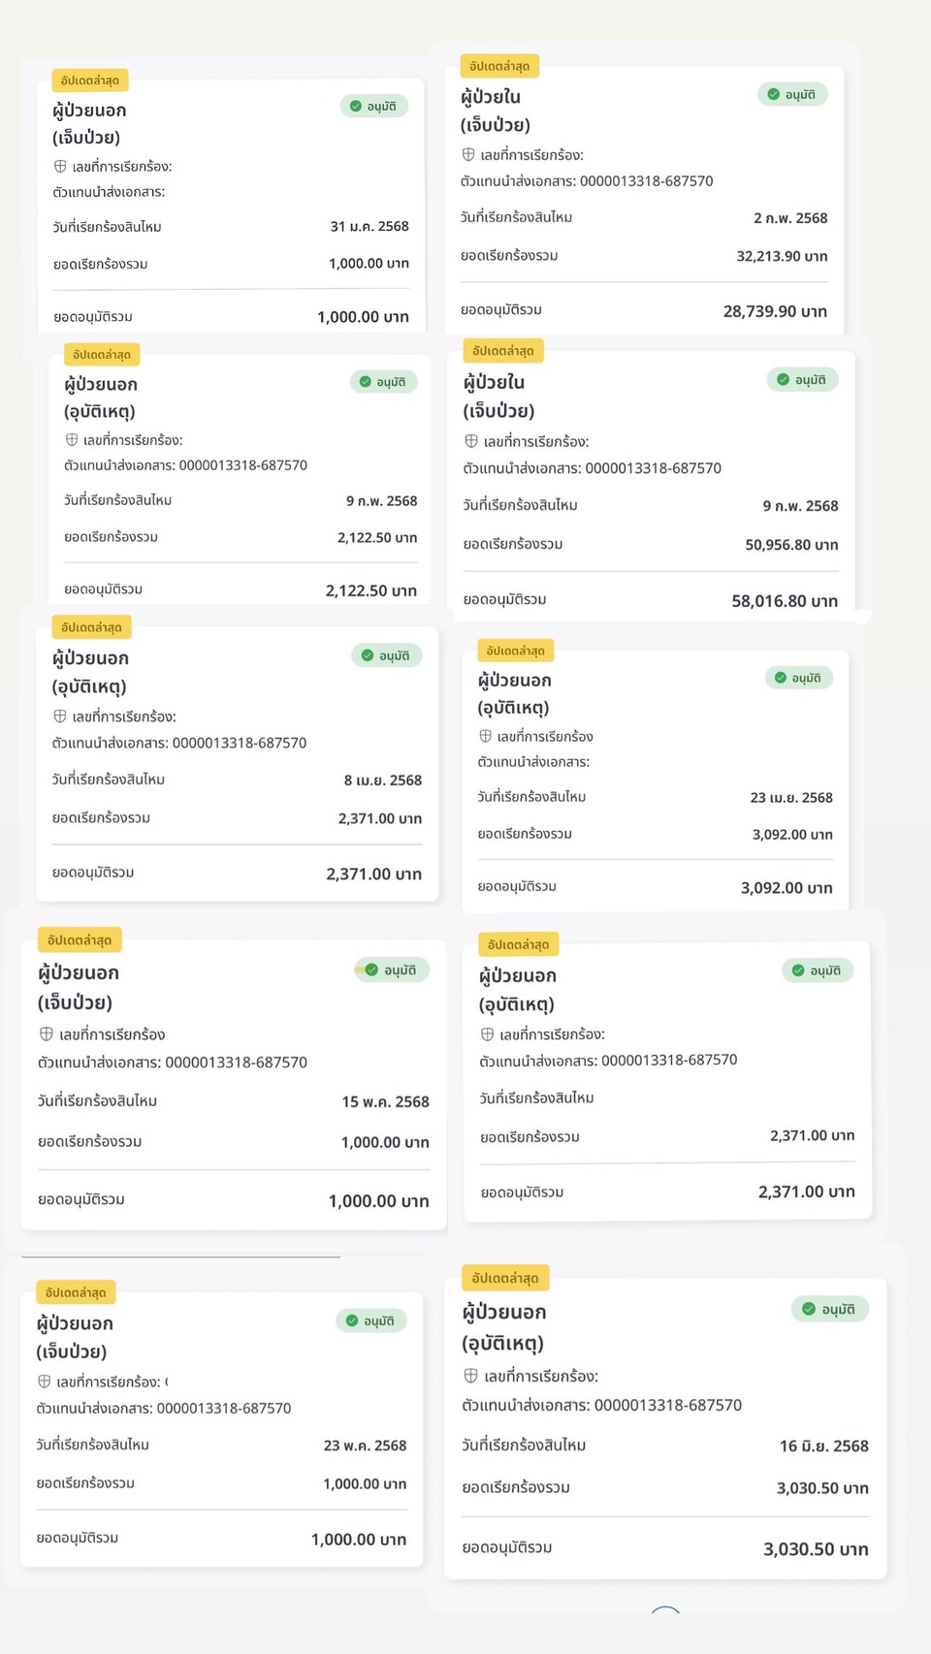The image size is (931, 1654).
Task: Click shield icon in the 8 เม.ย. 2568 card
Action: pyautogui.click(x=60, y=716)
